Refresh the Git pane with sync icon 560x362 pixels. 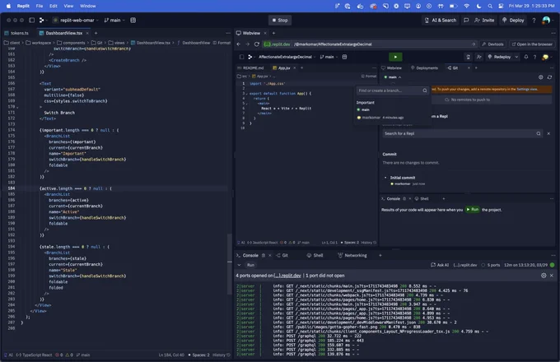click(549, 77)
